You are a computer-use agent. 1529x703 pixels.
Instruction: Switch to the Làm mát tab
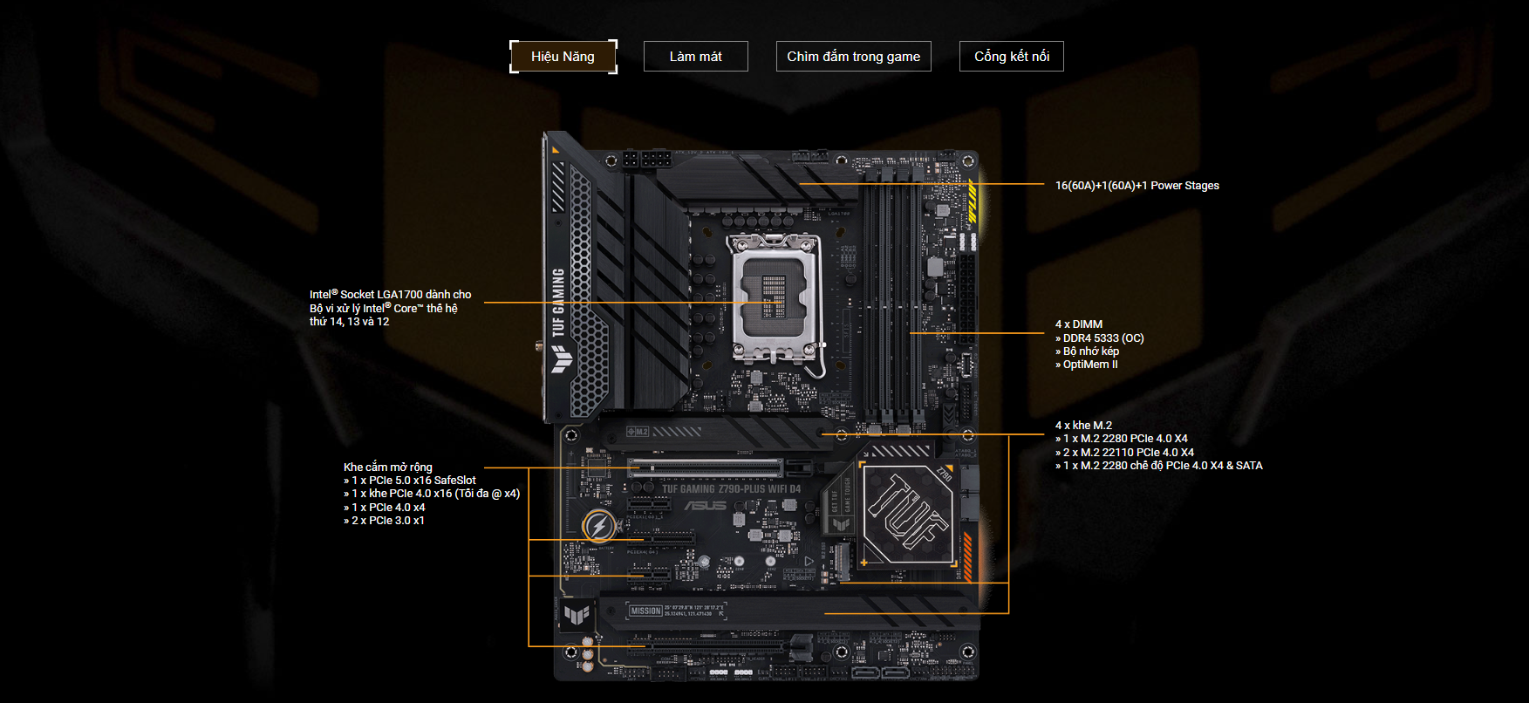pyautogui.click(x=696, y=57)
